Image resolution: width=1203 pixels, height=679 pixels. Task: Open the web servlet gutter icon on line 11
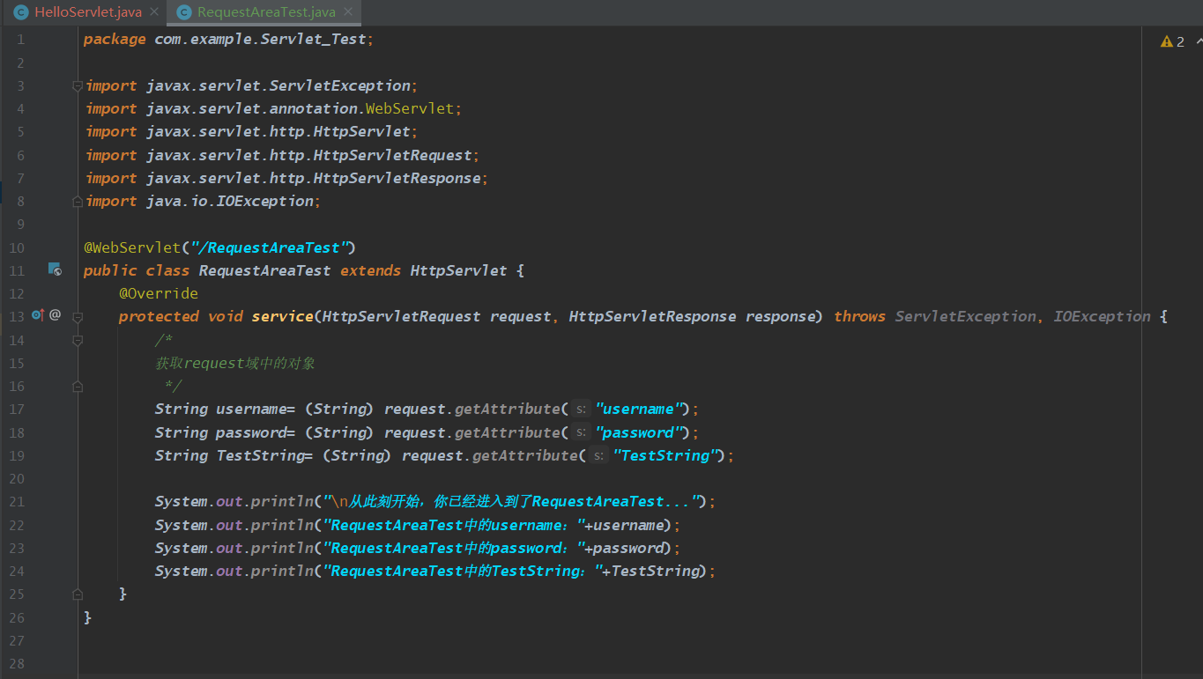tap(55, 269)
